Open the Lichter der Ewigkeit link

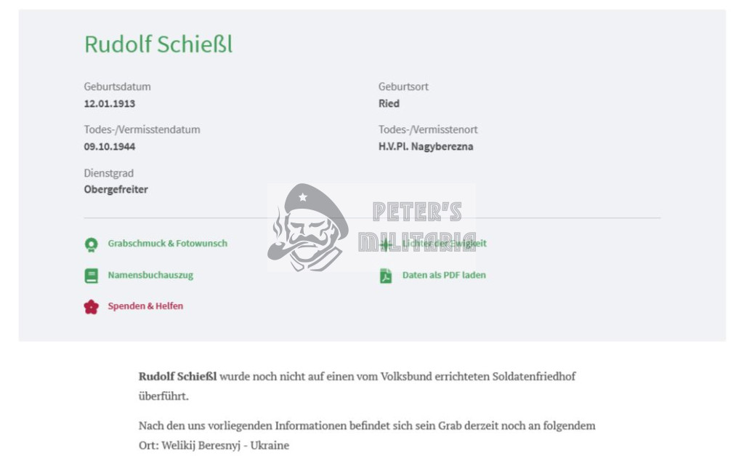(x=445, y=243)
